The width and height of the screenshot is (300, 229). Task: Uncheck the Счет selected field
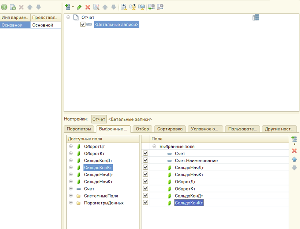(145, 153)
